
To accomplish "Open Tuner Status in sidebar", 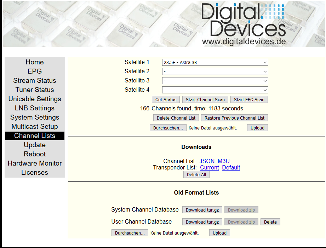I will 35,90.
